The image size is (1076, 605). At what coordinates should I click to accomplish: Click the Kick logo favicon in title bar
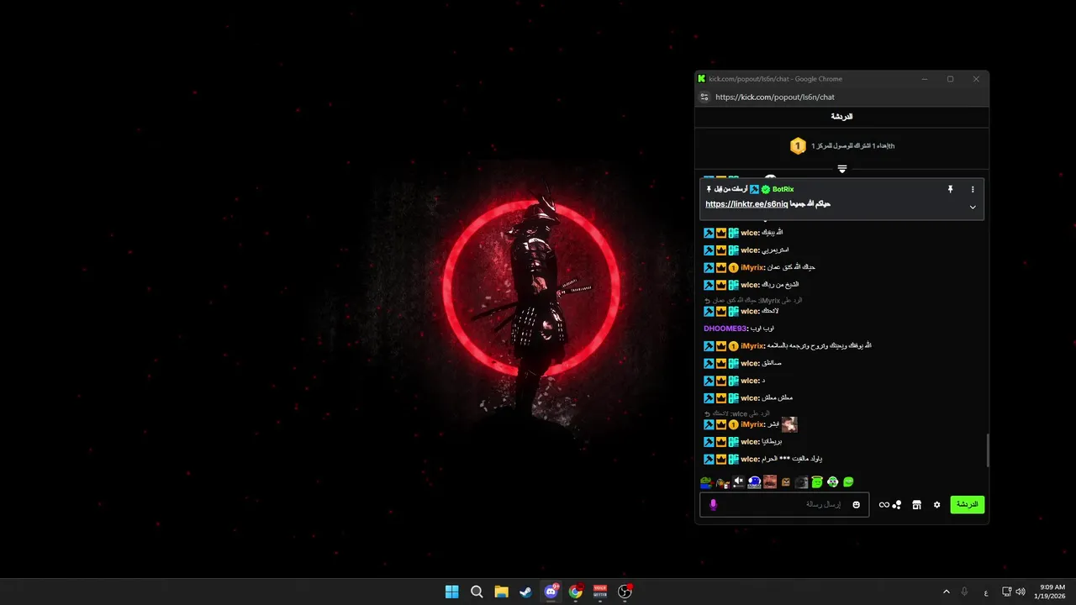pyautogui.click(x=702, y=79)
